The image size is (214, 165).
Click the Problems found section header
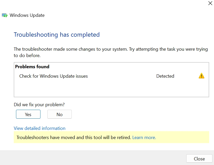coord(32,66)
